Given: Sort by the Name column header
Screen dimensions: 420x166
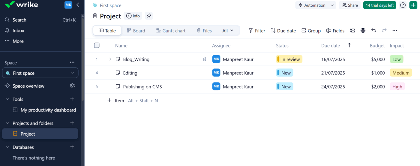Looking at the screenshot, I should click(x=121, y=46).
